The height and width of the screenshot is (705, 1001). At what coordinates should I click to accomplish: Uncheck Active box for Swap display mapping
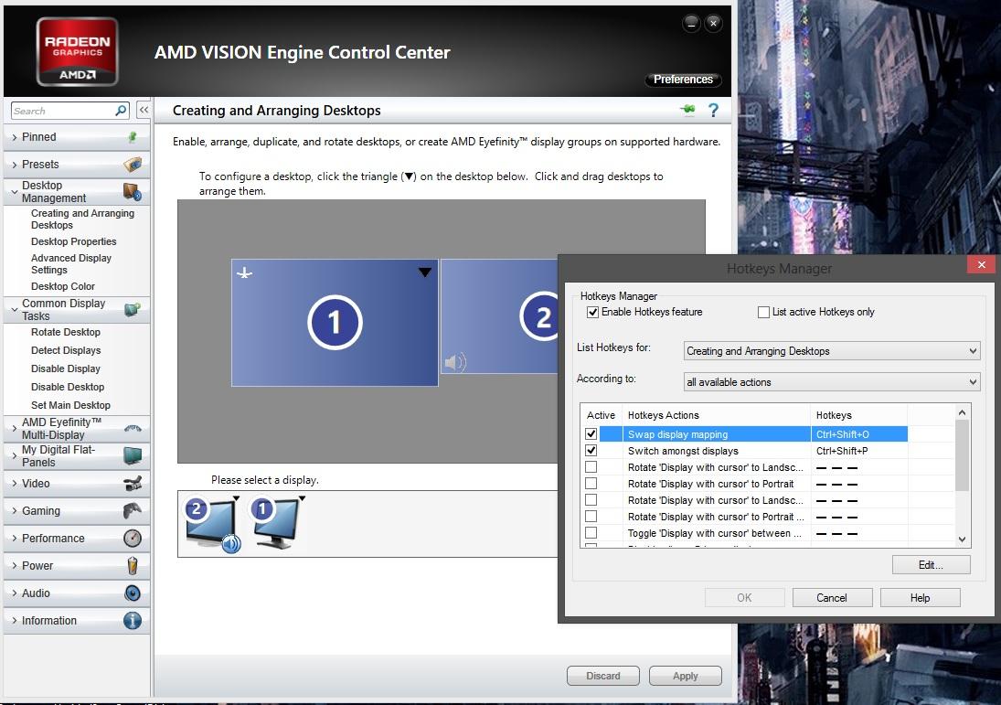(591, 433)
